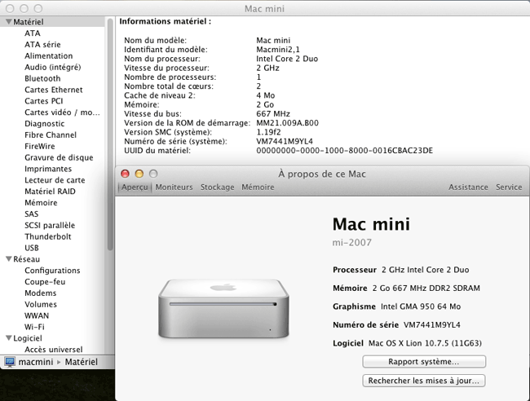Minimize the À propos de ce Mac window
This screenshot has width=530, height=401.
point(139,174)
